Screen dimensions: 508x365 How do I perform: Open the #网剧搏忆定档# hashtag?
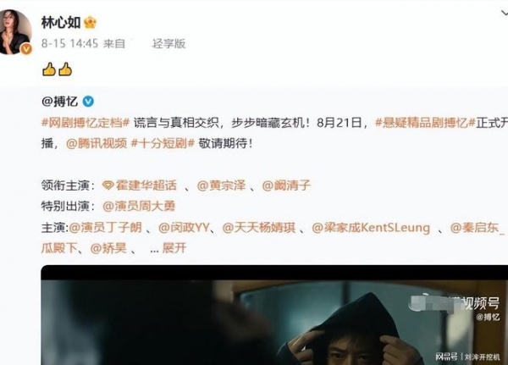[86, 123]
